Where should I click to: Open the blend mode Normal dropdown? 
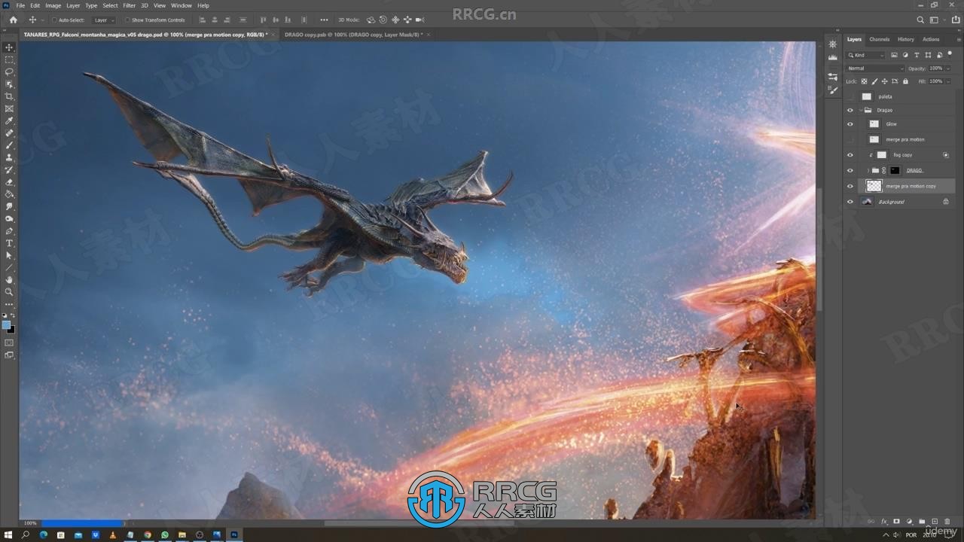click(x=875, y=69)
